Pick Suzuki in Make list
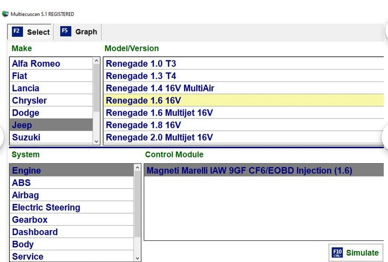388x262 pixels. coord(51,137)
